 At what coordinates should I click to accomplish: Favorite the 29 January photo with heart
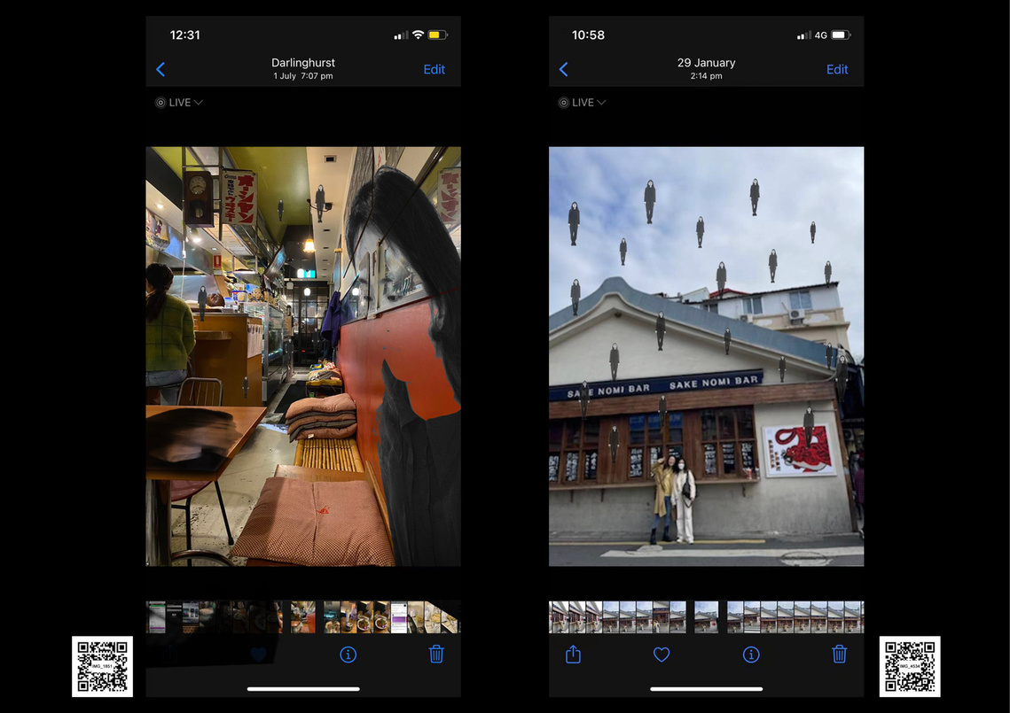(x=662, y=655)
